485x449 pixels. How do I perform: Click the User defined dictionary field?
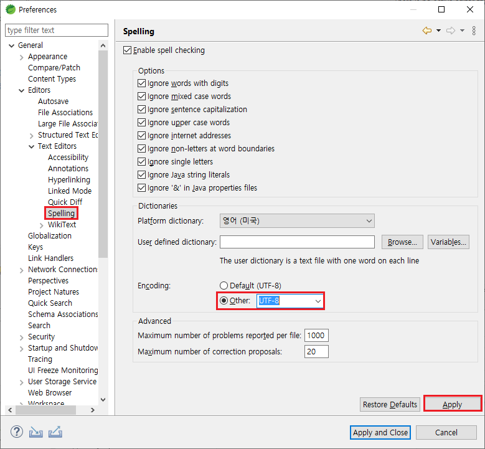click(297, 242)
